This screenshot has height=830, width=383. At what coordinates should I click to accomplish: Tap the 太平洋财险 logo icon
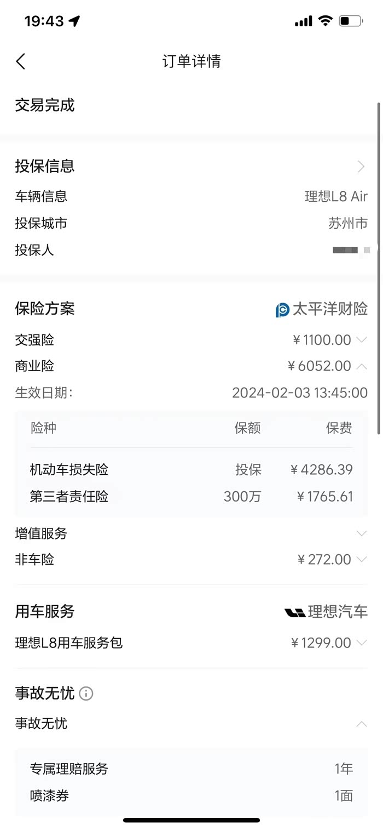point(282,310)
